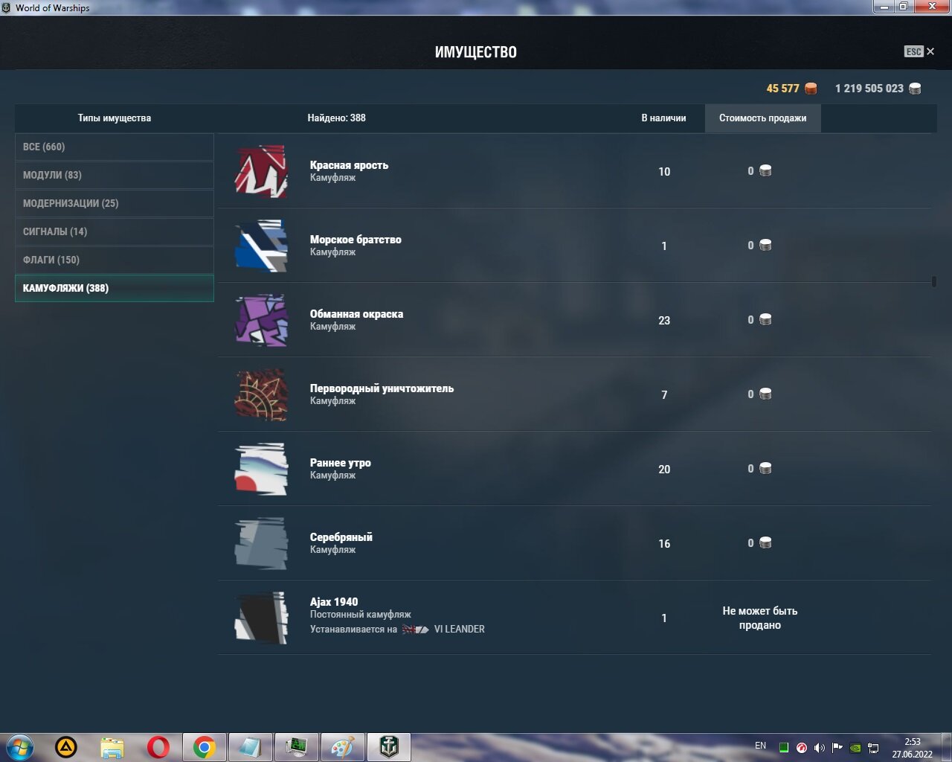Click the credits icon in Красная ярость row
The image size is (952, 762).
click(765, 171)
